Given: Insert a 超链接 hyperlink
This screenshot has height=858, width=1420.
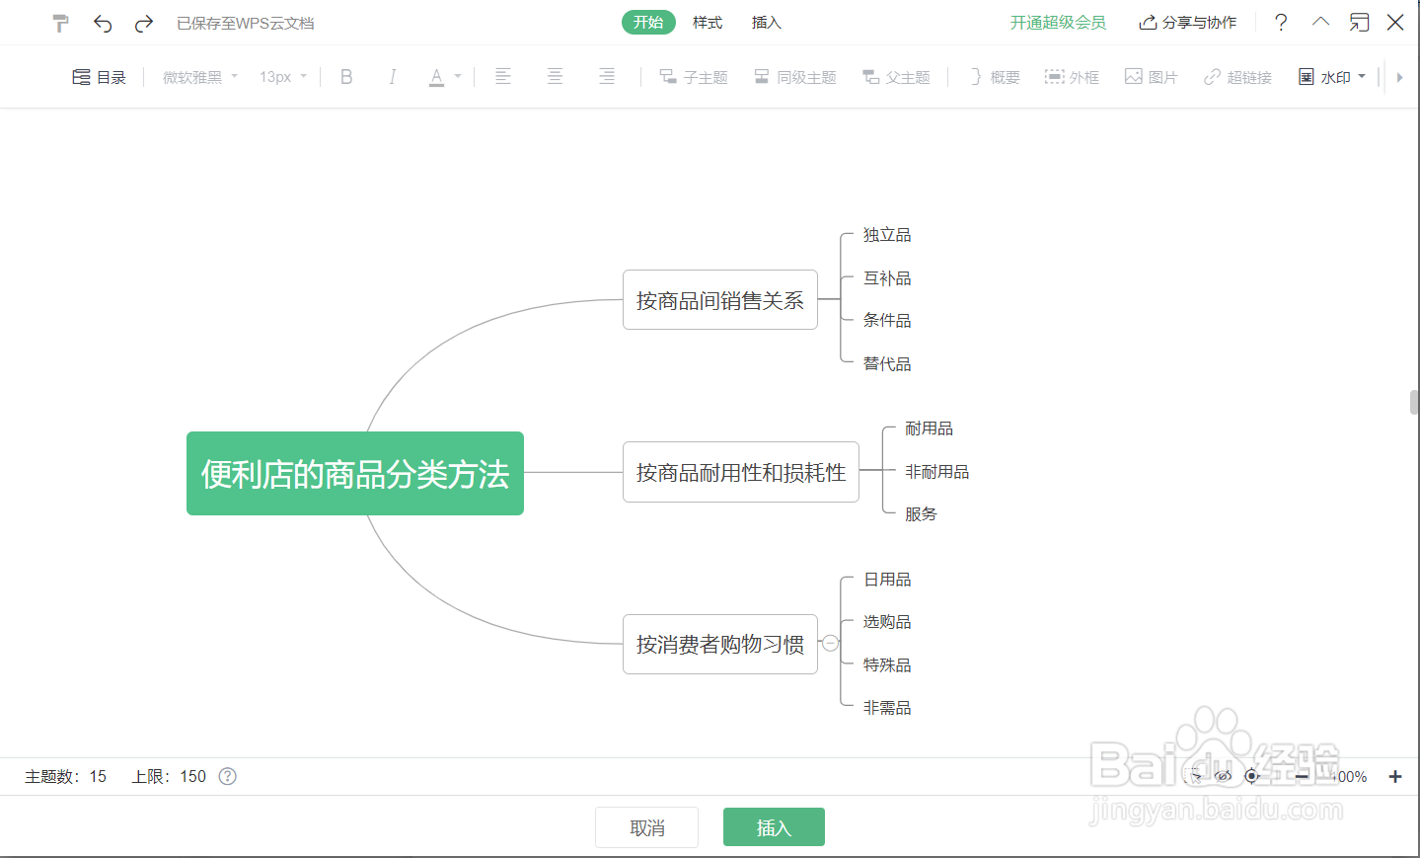Looking at the screenshot, I should [1237, 77].
